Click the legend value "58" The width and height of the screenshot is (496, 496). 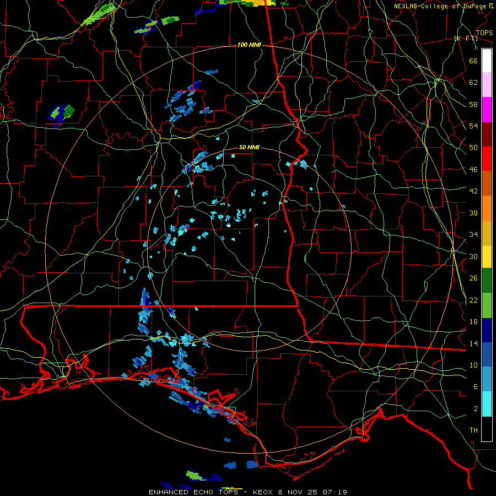(x=473, y=104)
